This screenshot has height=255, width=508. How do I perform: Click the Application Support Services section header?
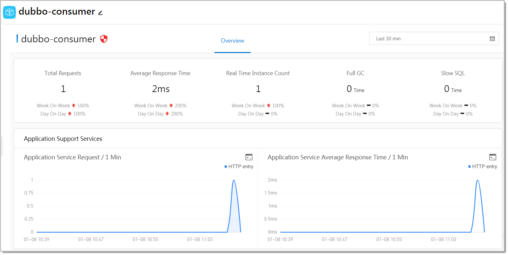tap(63, 139)
